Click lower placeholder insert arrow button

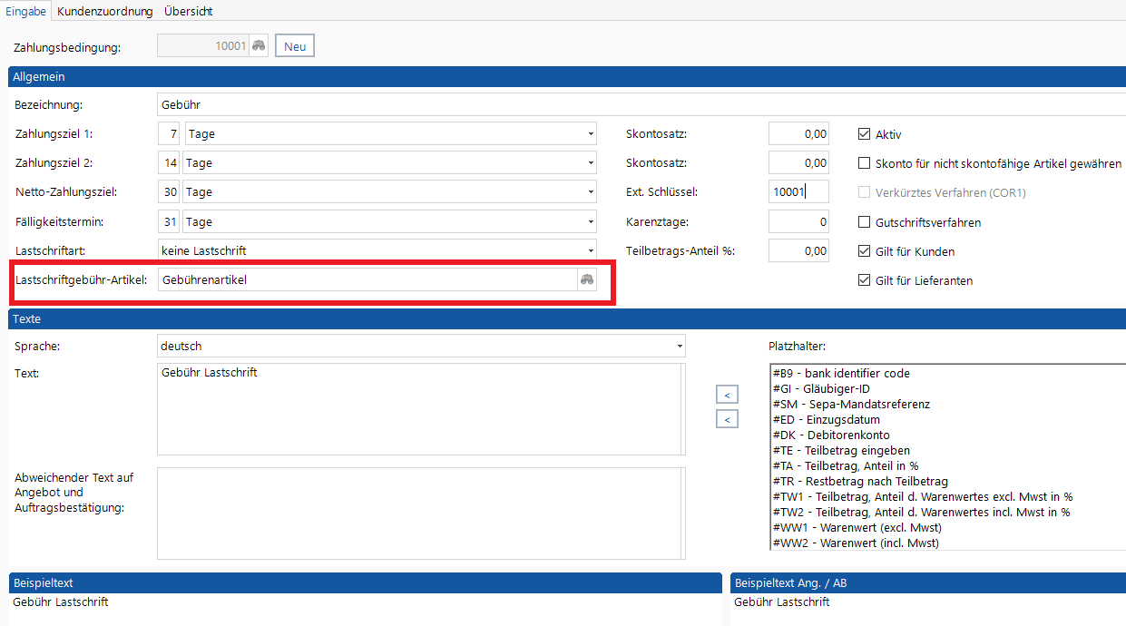[727, 419]
